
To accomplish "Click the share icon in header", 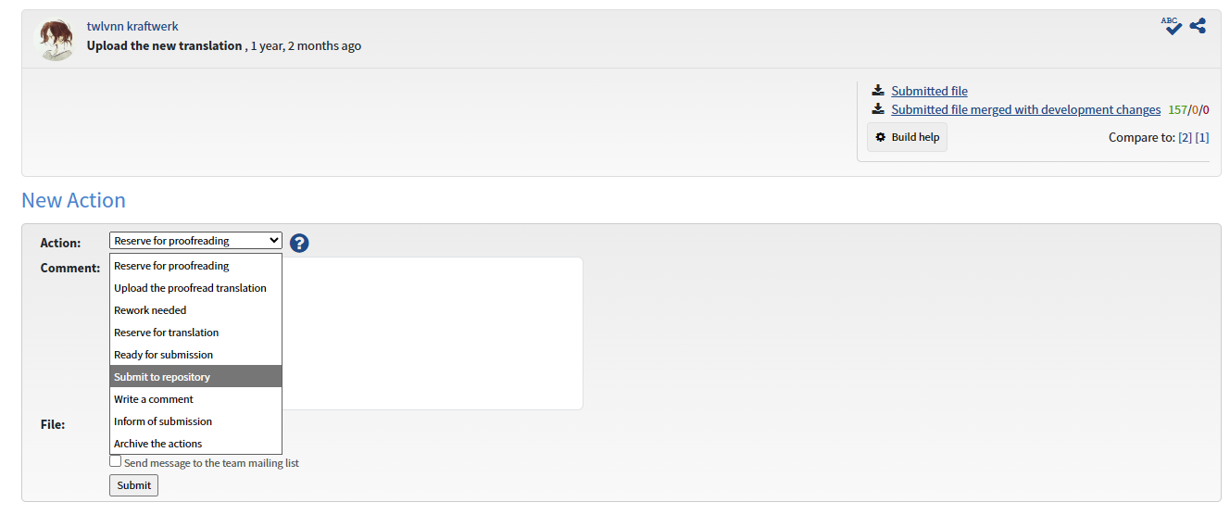I will tap(1198, 26).
